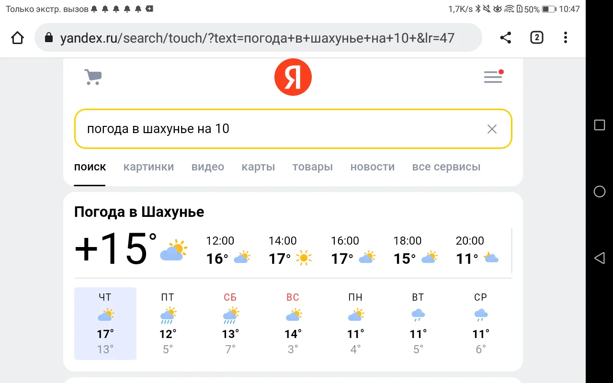Select the СБ weekend forecast
Viewport: 613px width, 383px height.
point(230,324)
